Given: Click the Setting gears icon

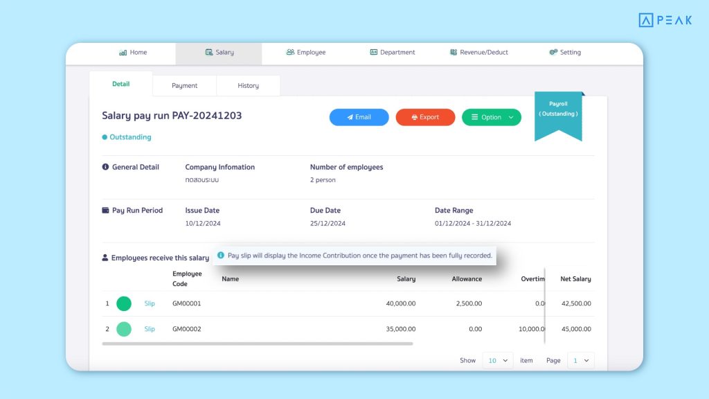Looking at the screenshot, I should point(553,53).
